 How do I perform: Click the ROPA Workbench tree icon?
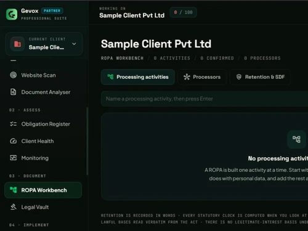point(14,190)
